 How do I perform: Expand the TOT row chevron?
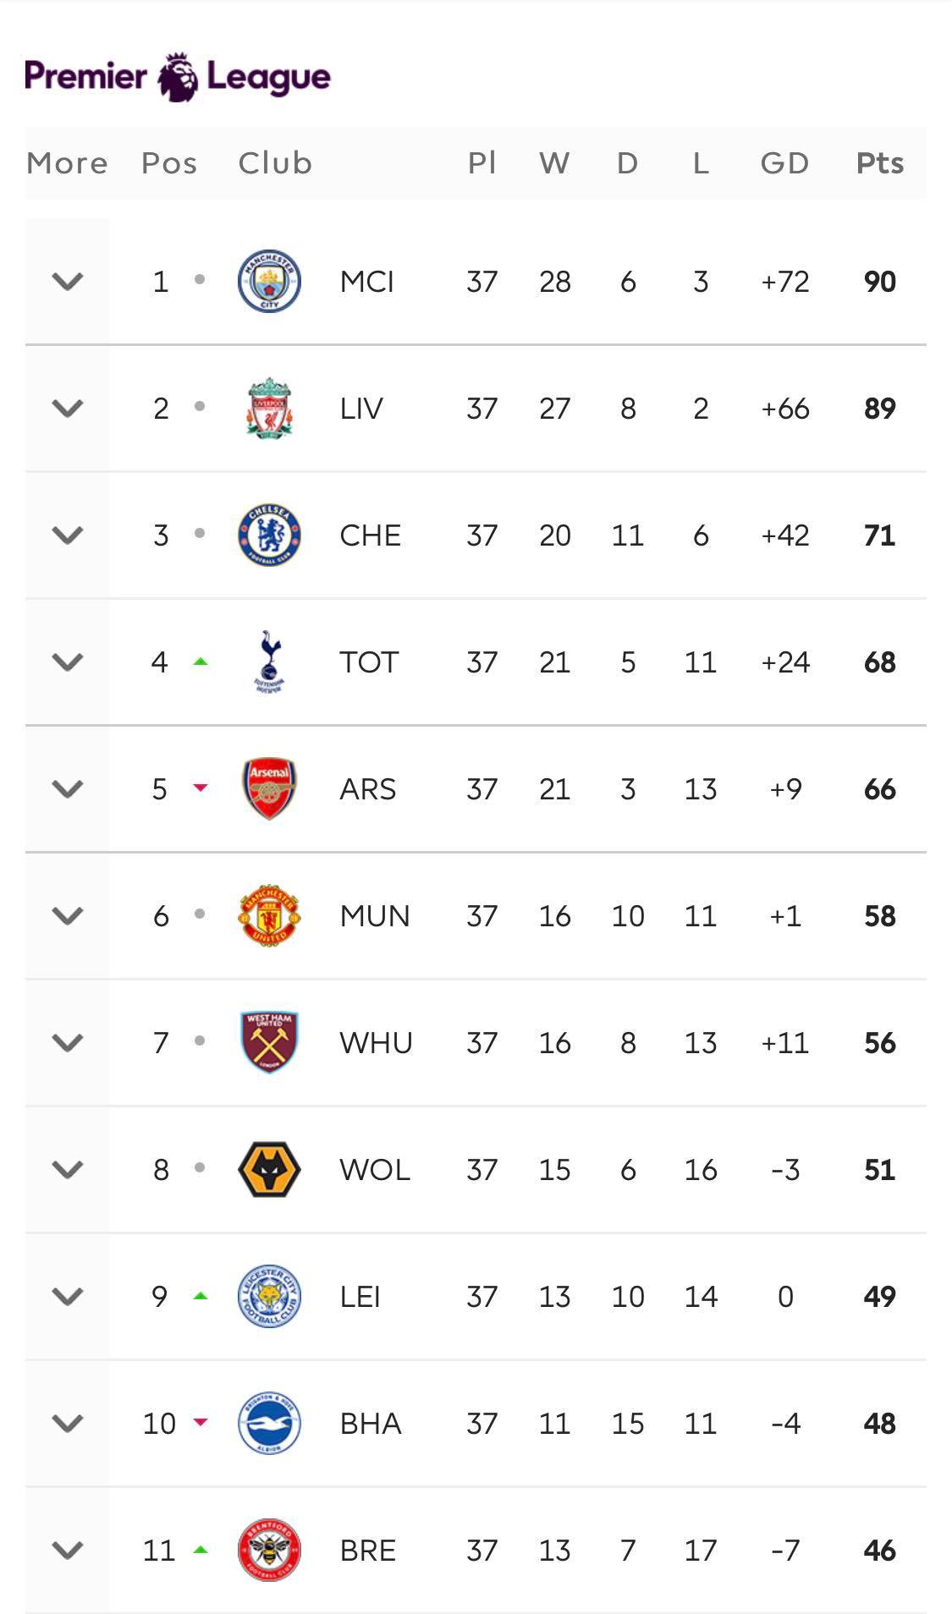click(x=68, y=662)
